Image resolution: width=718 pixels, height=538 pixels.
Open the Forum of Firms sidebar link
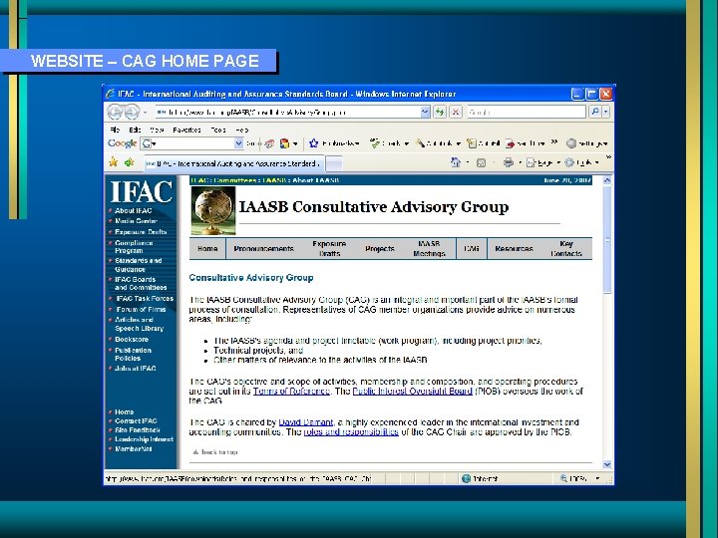click(141, 309)
